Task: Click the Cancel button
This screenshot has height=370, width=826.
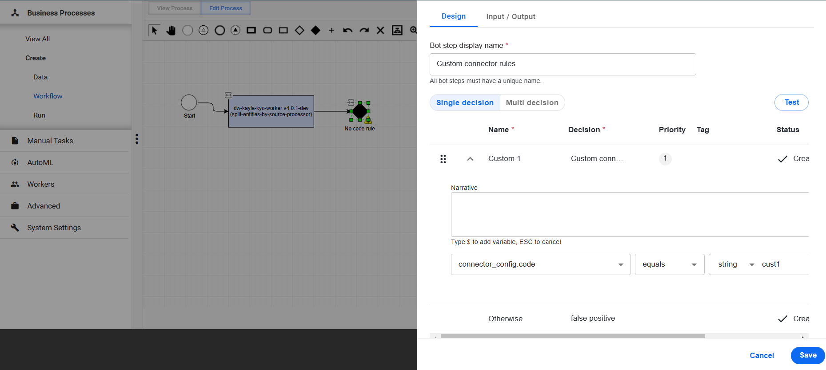Action: (x=762, y=355)
